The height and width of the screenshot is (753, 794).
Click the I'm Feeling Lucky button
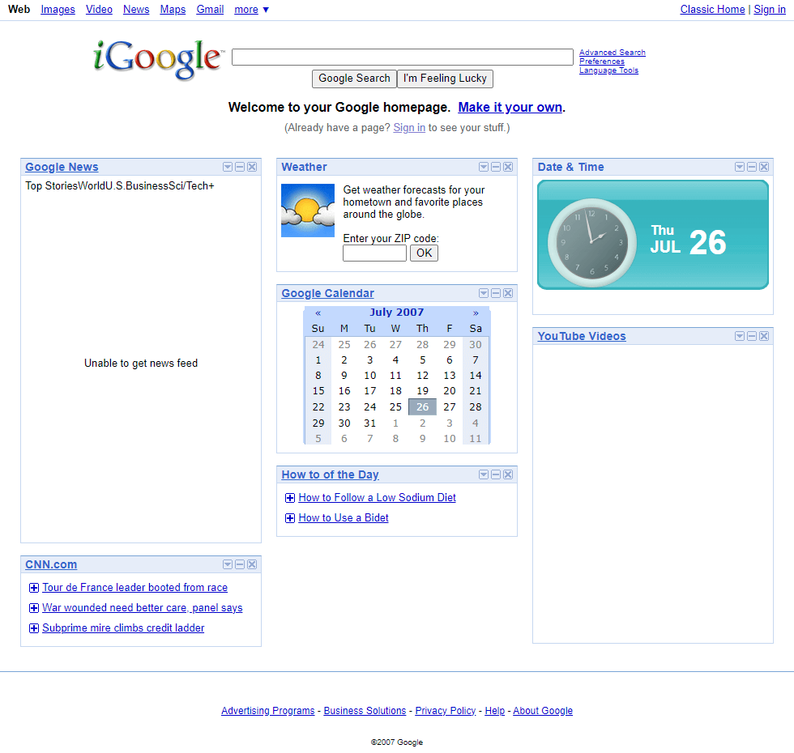445,79
